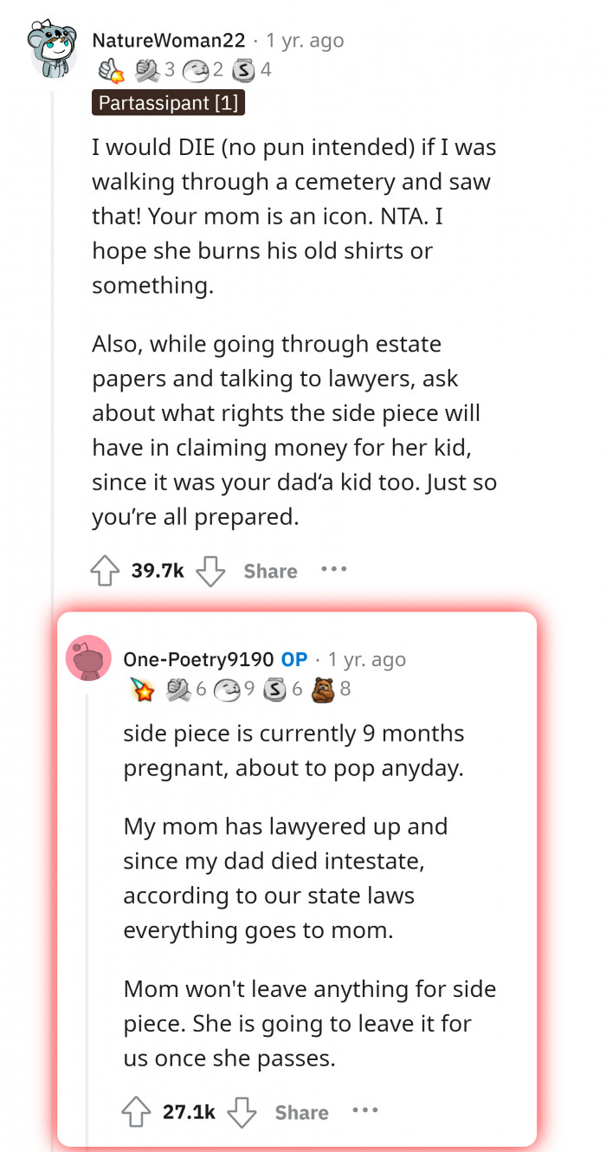Click the bear award on OP's reply
The image size is (606, 1152).
point(321,689)
